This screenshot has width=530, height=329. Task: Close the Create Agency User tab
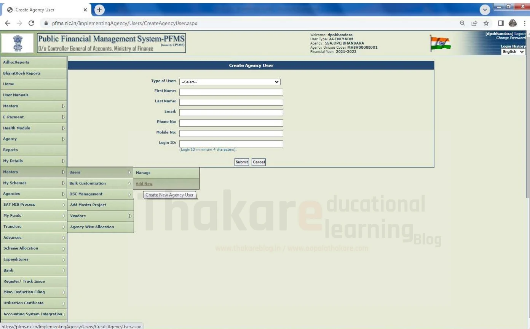click(x=85, y=10)
